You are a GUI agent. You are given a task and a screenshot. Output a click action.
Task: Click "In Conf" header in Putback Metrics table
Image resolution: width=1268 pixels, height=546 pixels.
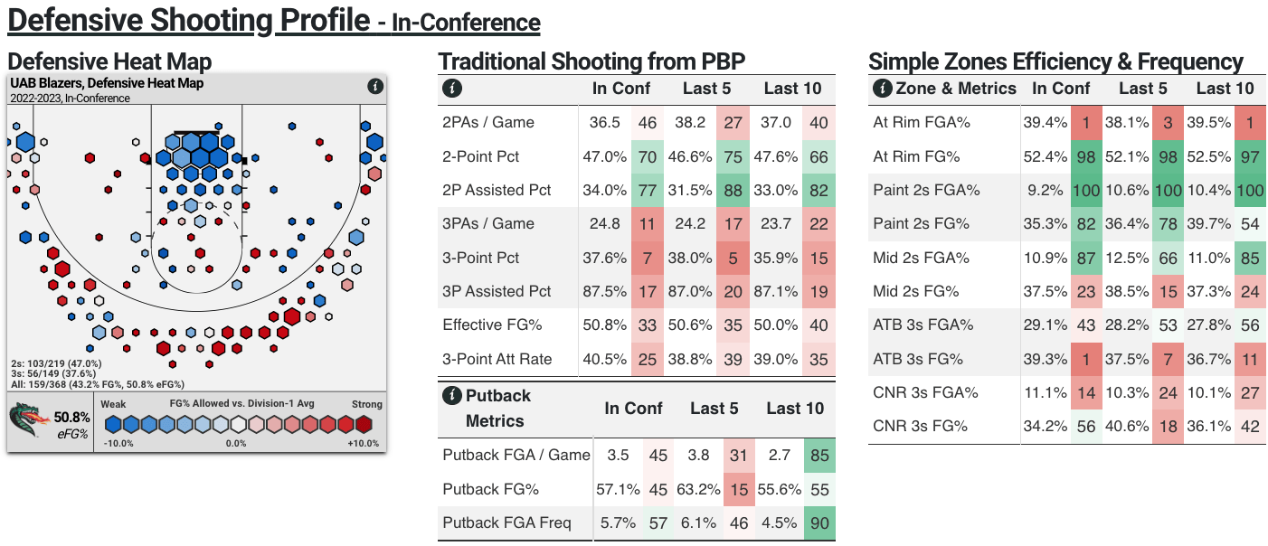634,409
